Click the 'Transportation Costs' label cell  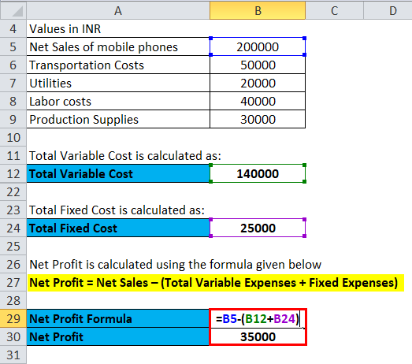(x=118, y=65)
